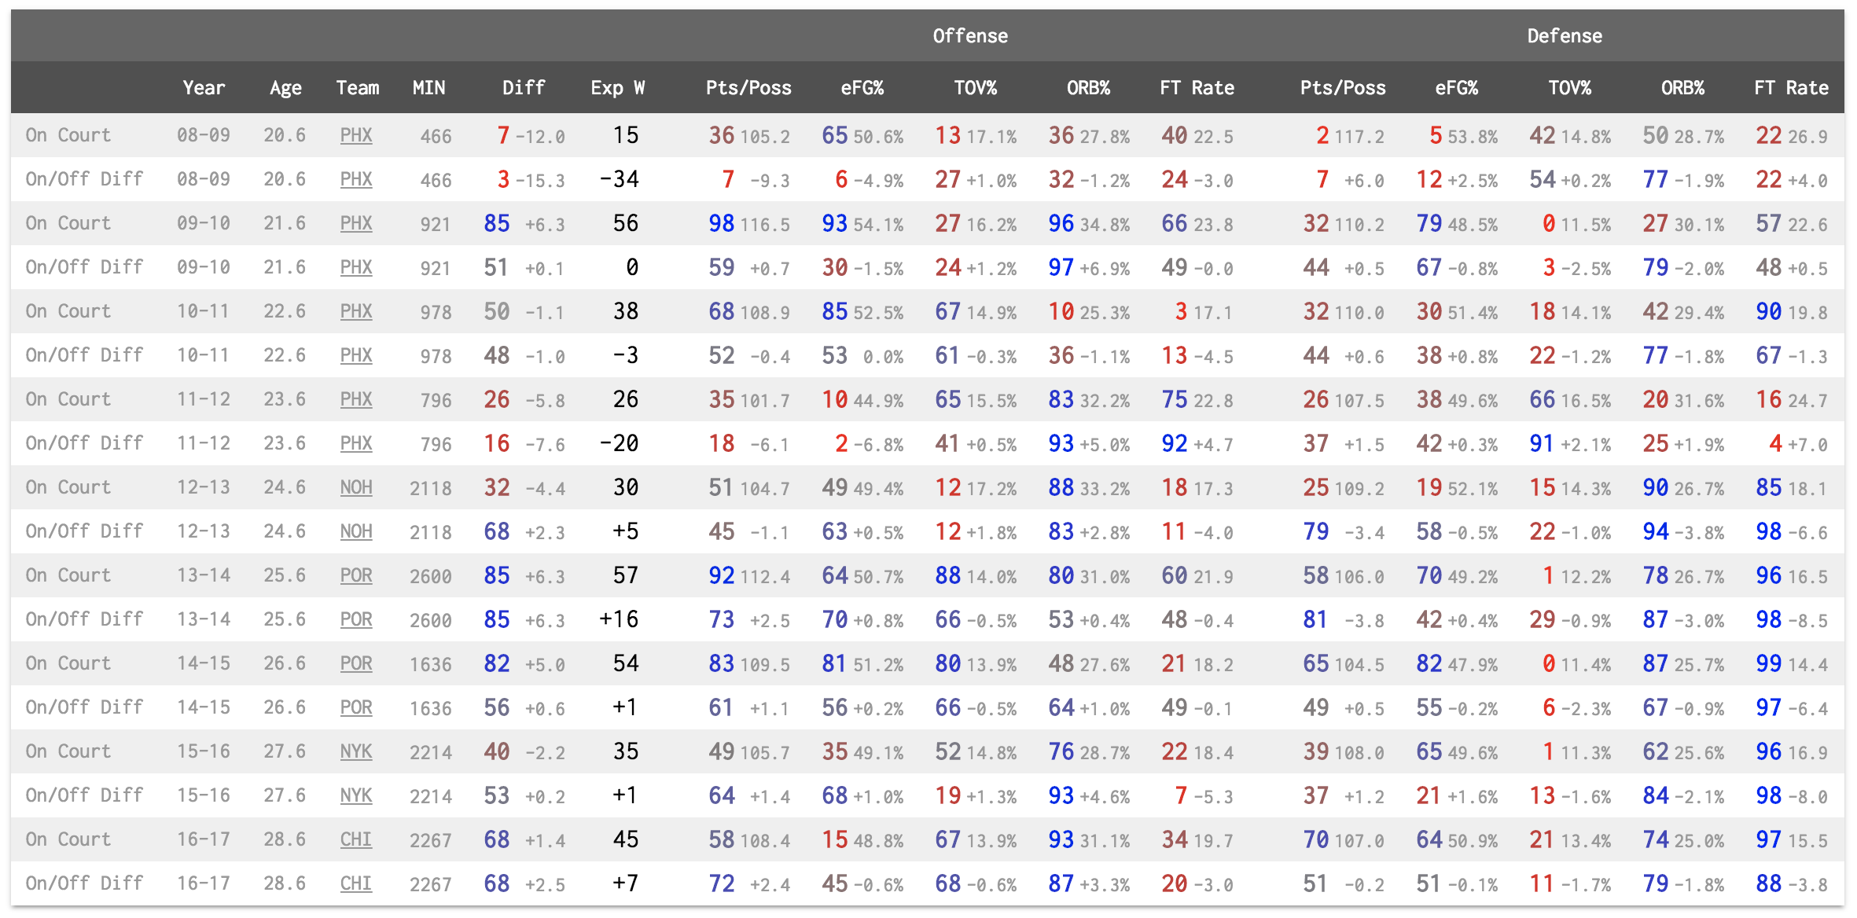Click the Offense ORB% column header
1857x918 pixels.
[1088, 88]
